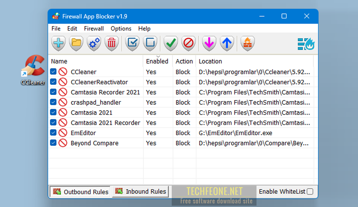This screenshot has width=358, height=207.
Task: Sort list by the Location column header
Action: click(x=255, y=61)
